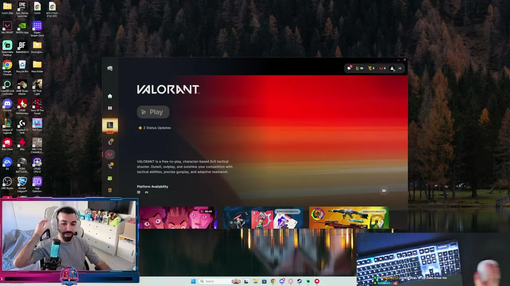
Task: Select the Sons Of The Forest desktop icon
Action: click(37, 107)
